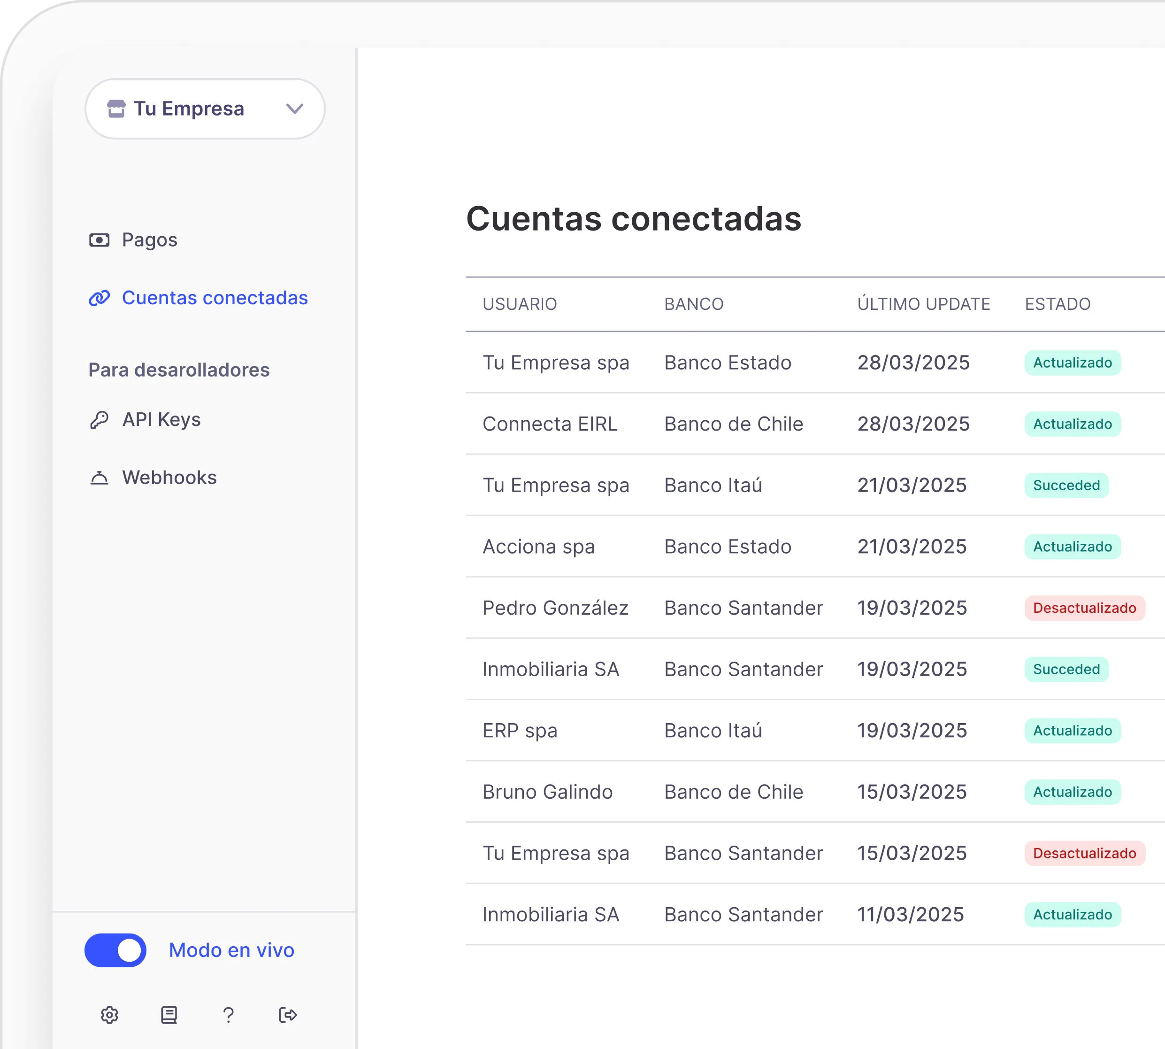This screenshot has width=1165, height=1049.
Task: Click the chevron arrow in Tu Empresa selector
Action: [295, 108]
